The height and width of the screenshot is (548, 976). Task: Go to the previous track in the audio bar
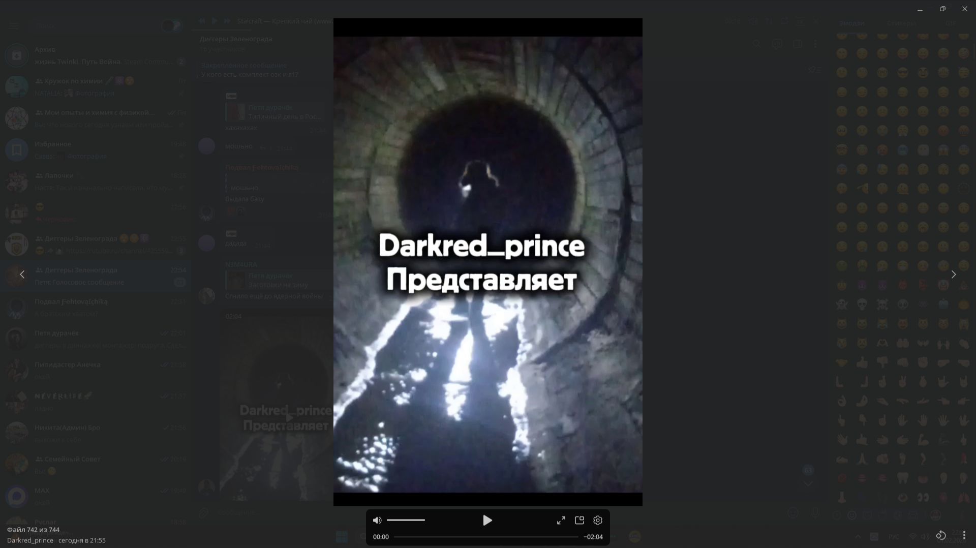pyautogui.click(x=202, y=21)
